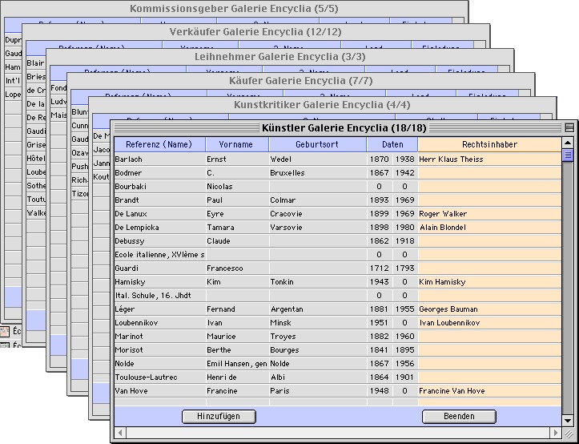This screenshot has width=579, height=444.
Task: Click the first name Tamara
Action: pos(220,228)
